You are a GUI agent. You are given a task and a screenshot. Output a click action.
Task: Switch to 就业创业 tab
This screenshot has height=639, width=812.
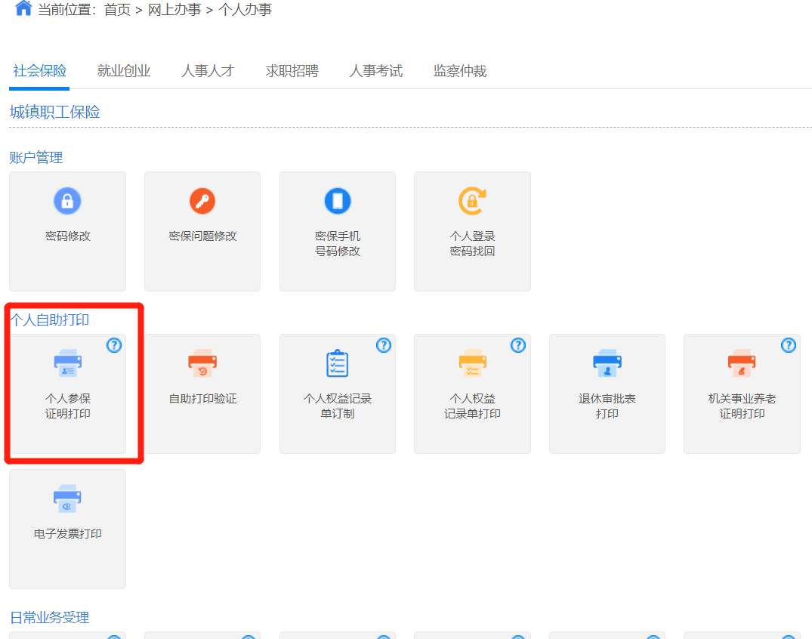124,71
